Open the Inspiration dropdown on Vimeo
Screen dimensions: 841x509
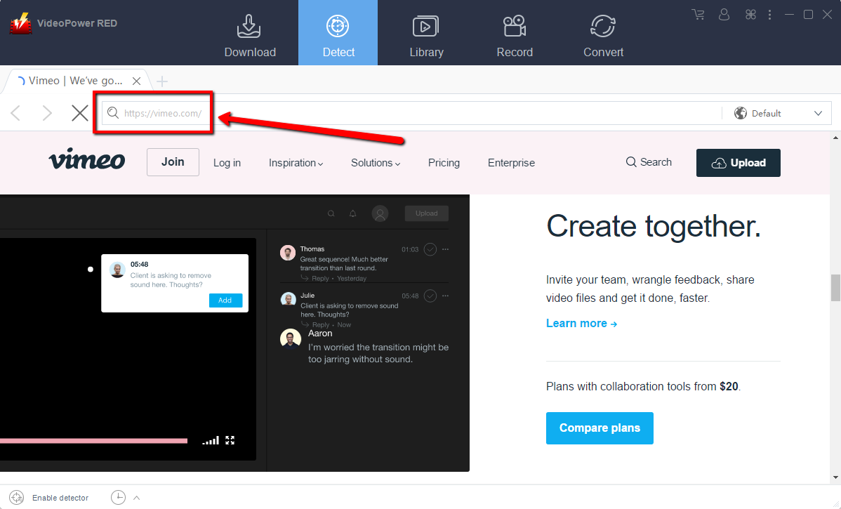[296, 162]
